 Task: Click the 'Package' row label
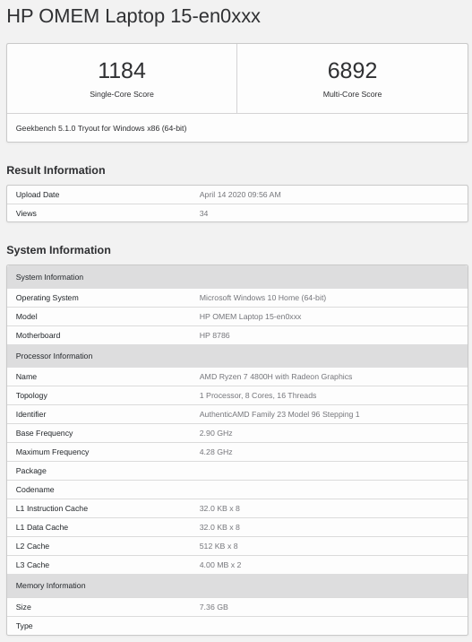pyautogui.click(x=30, y=471)
